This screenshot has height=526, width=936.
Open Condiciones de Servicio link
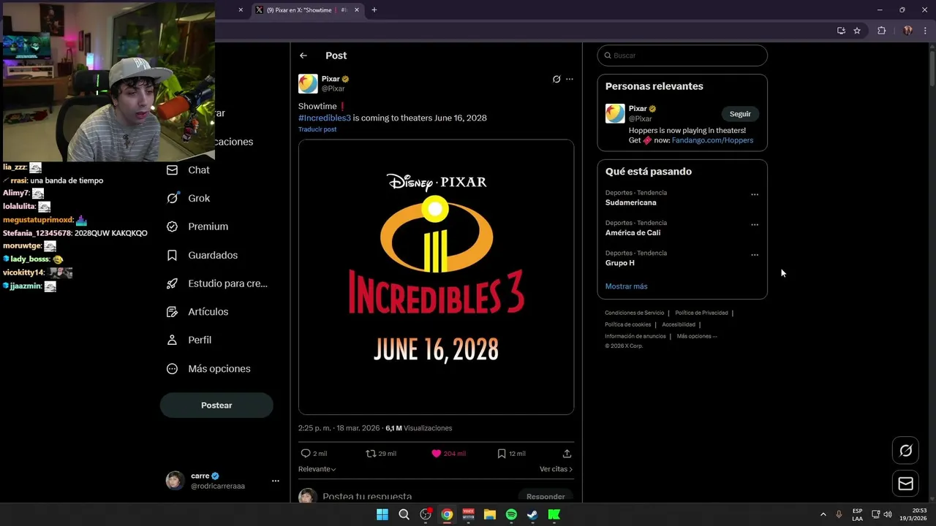click(634, 313)
